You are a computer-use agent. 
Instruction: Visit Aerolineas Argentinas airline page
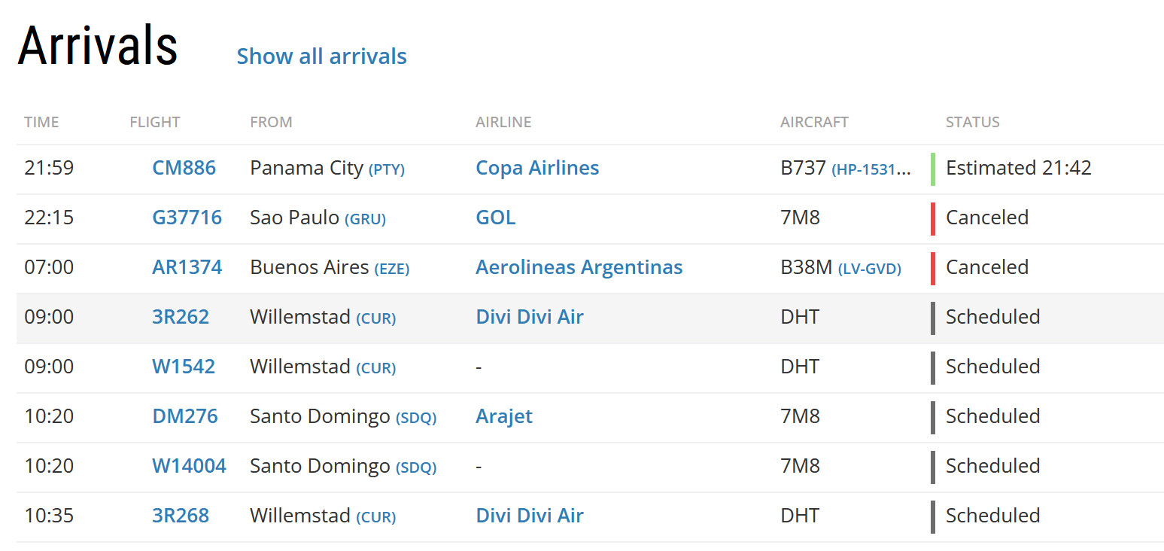(x=579, y=267)
